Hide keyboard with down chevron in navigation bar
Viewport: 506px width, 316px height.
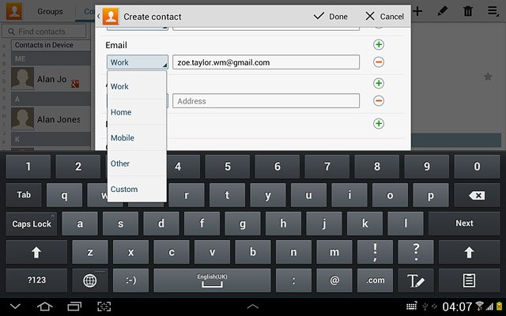[x=15, y=306]
